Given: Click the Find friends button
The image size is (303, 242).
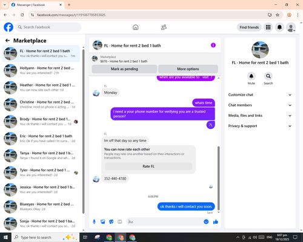Looking at the screenshot, I should [249, 27].
